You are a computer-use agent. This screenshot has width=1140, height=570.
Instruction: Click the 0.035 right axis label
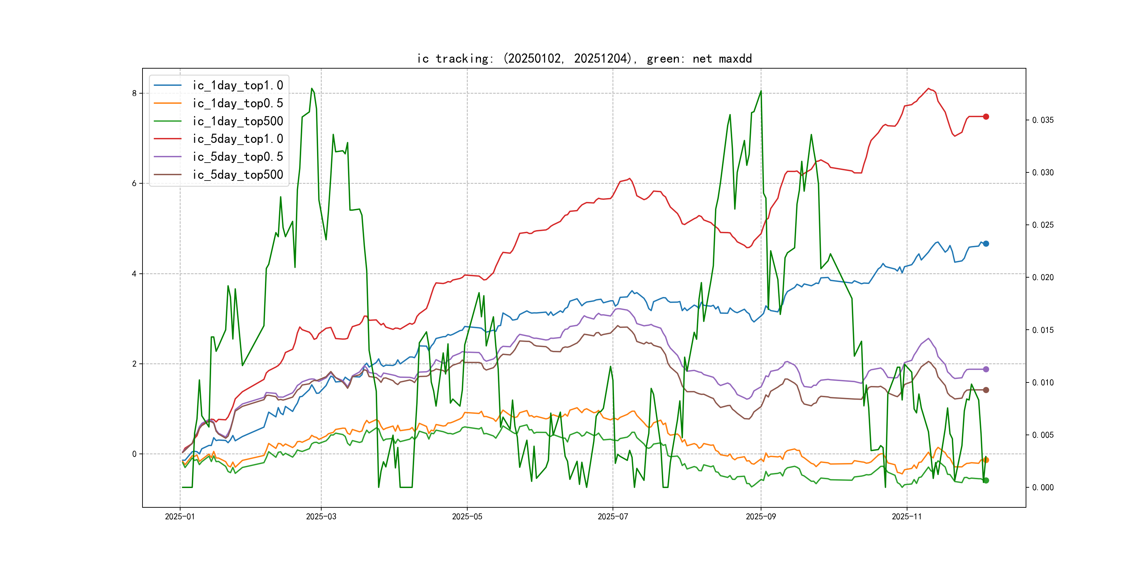click(1043, 120)
